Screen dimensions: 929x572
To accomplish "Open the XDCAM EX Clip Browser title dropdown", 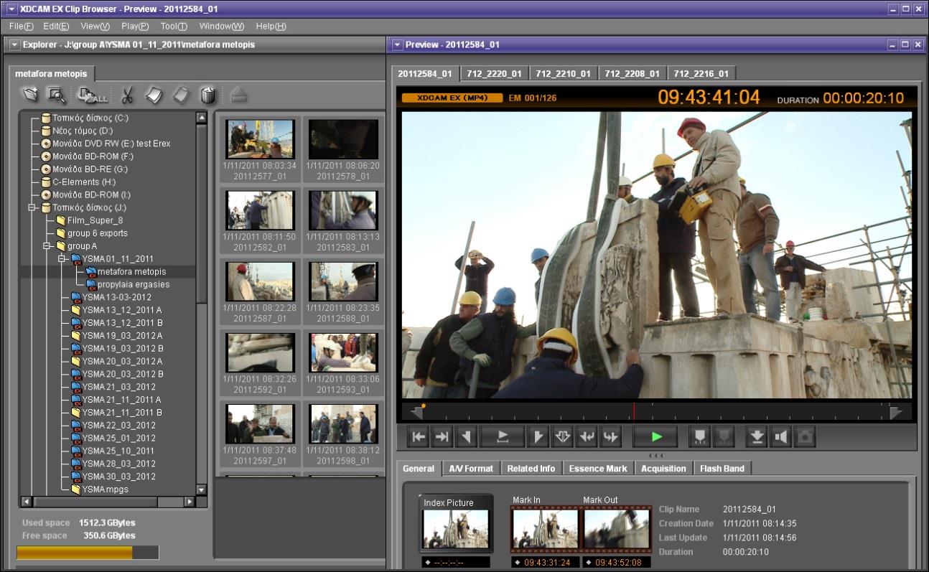I will pyautogui.click(x=11, y=9).
